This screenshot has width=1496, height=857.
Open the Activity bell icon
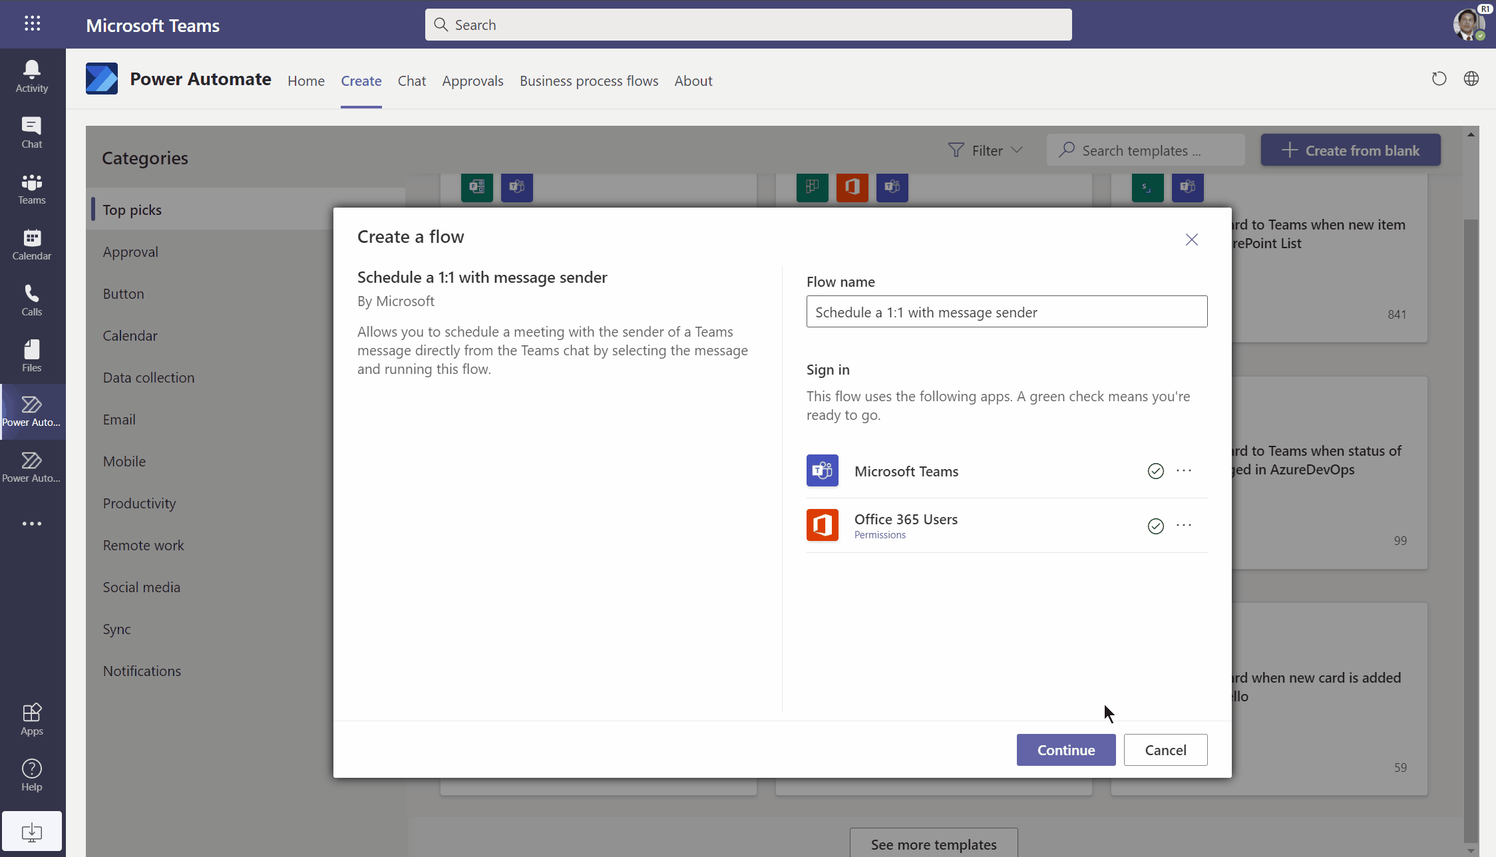point(32,76)
